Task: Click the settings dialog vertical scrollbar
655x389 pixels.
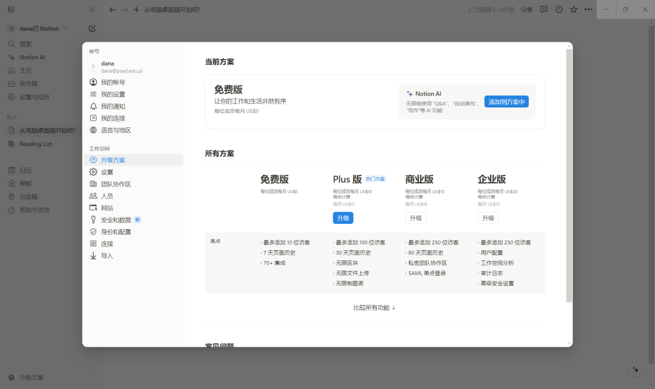Action: click(x=569, y=175)
